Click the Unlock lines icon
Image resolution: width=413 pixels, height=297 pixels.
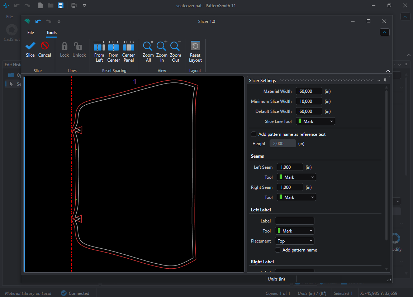pyautogui.click(x=78, y=46)
